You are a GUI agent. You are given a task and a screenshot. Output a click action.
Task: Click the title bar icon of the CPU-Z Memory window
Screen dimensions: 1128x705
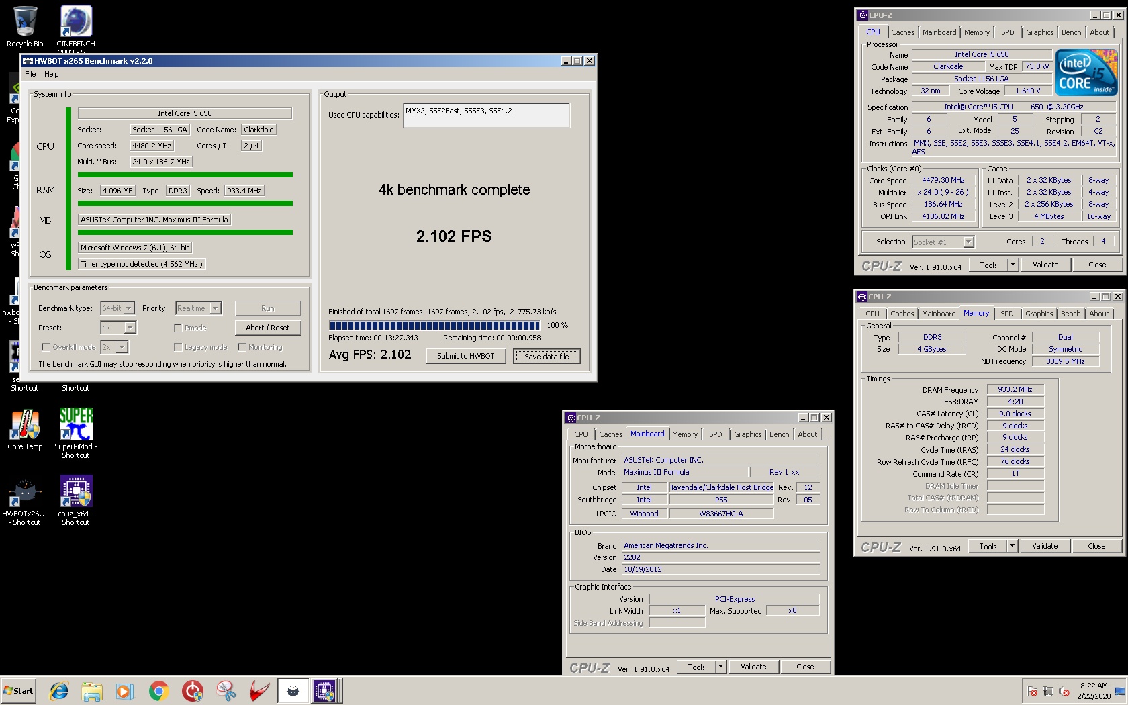click(862, 297)
